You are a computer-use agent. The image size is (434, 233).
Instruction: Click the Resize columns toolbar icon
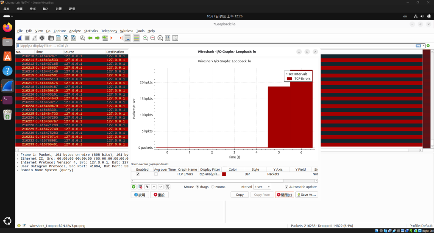[x=168, y=38]
